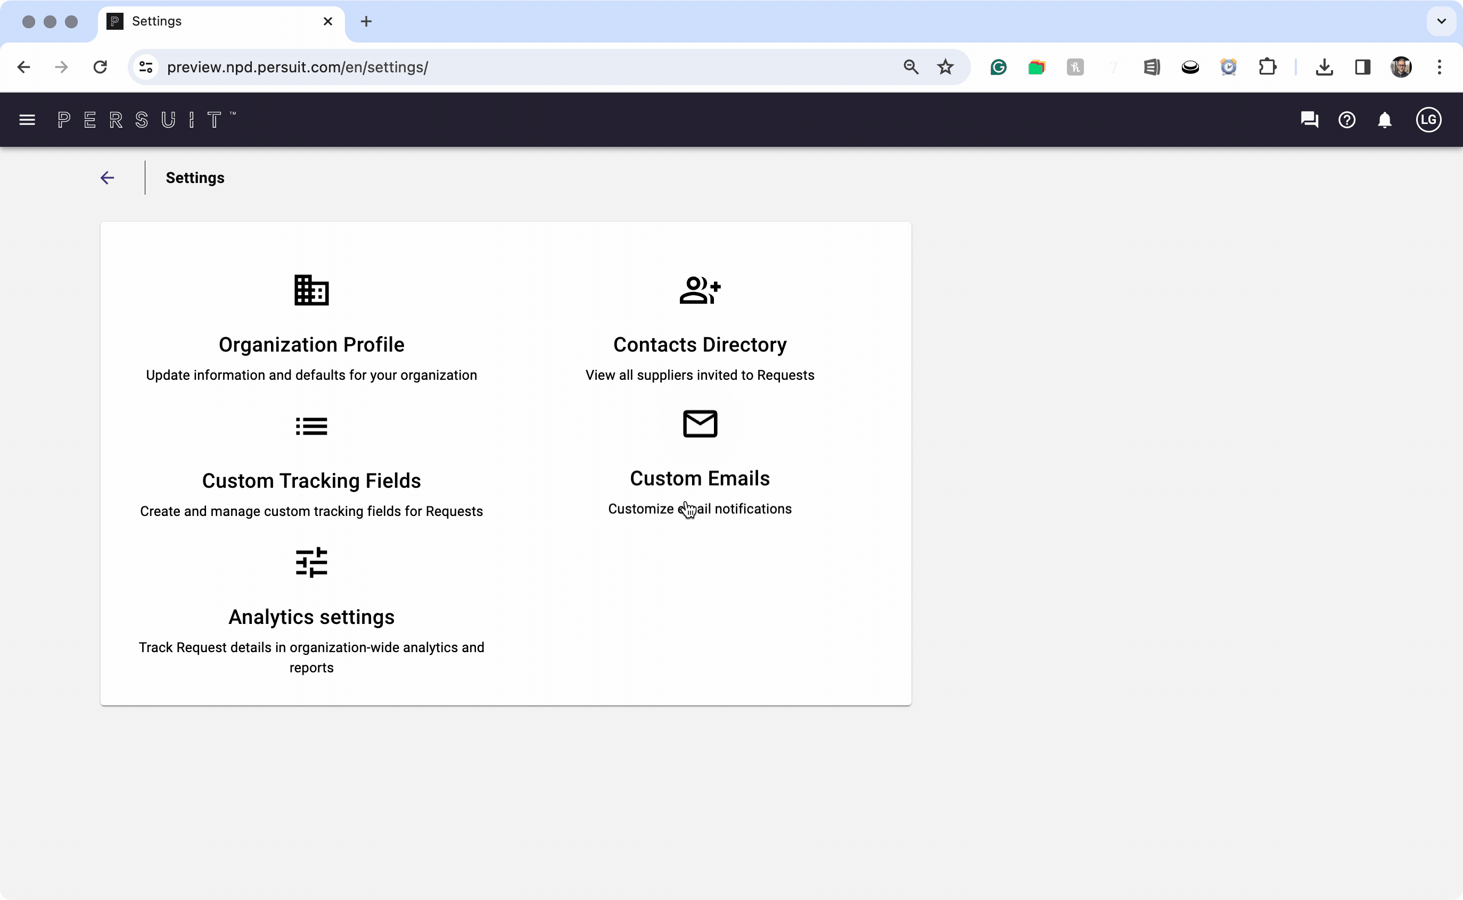Viewport: 1463px width, 900px height.
Task: Open the alarm clock extension icon
Action: tap(1228, 66)
